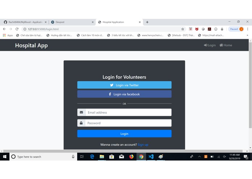Open the Apps bookmarks shortcut
This screenshot has height=179, width=252.
[x=8, y=35]
